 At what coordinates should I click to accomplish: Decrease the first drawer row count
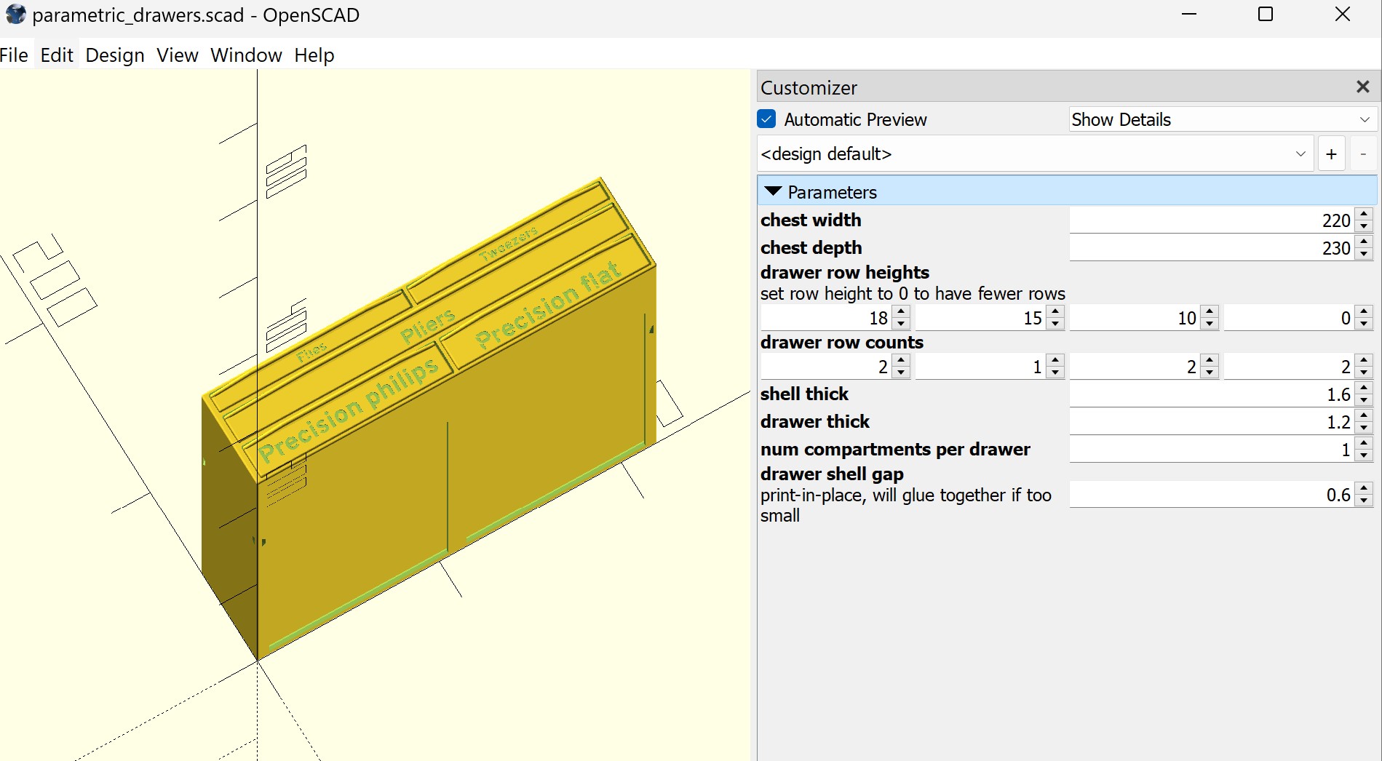(x=901, y=373)
